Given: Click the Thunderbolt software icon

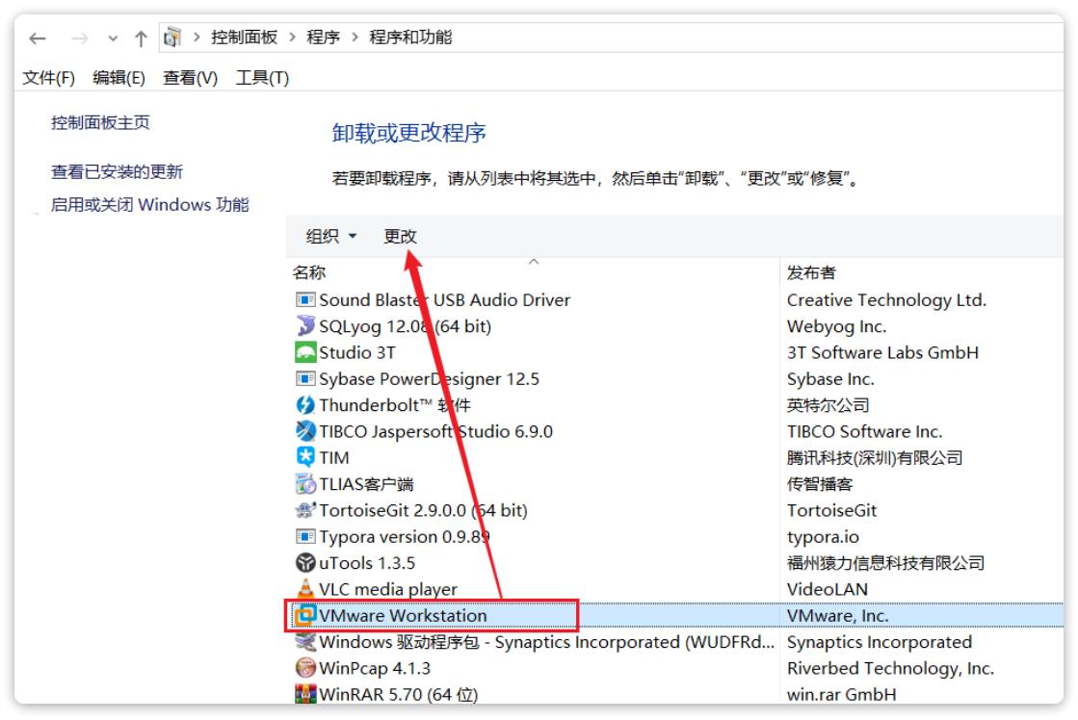Looking at the screenshot, I should tap(304, 404).
